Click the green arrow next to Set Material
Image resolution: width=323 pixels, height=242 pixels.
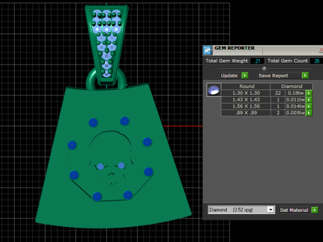(315, 210)
